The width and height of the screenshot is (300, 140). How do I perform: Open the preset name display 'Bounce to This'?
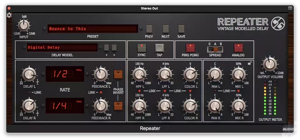(x=93, y=29)
